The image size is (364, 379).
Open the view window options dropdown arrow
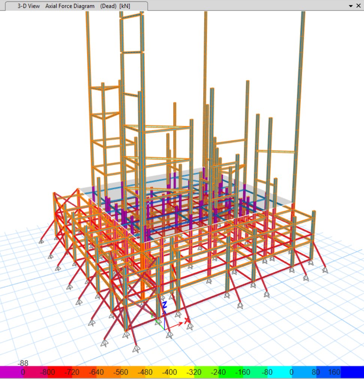pyautogui.click(x=351, y=6)
